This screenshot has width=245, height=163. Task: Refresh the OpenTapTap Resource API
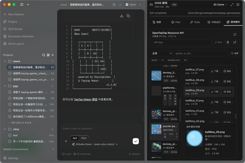click(234, 35)
